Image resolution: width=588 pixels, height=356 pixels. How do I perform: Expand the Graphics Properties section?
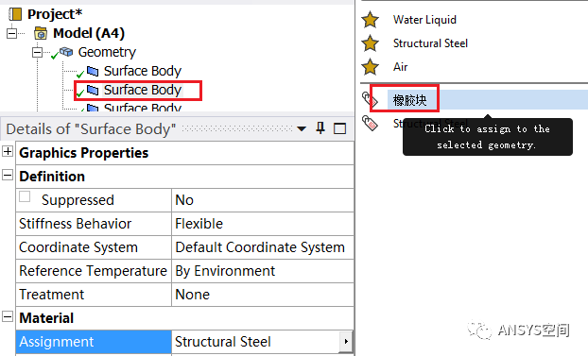[x=8, y=151]
